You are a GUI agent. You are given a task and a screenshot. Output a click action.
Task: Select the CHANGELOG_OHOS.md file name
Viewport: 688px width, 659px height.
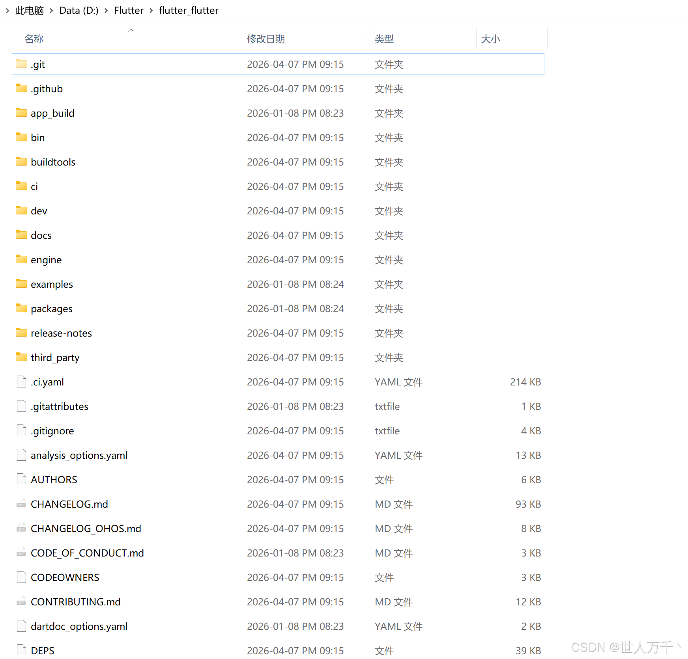click(x=86, y=529)
